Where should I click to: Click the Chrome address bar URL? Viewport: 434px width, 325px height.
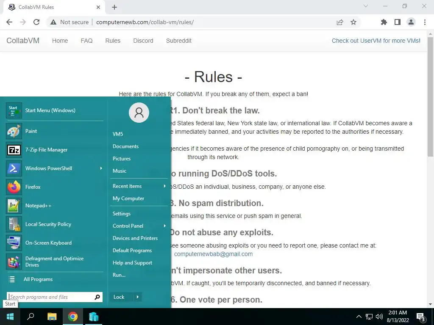(145, 22)
